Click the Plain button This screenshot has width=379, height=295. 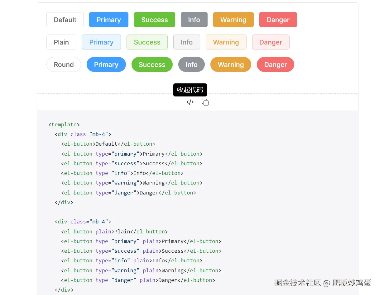(x=61, y=42)
